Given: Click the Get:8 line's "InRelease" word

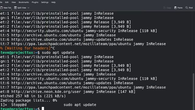Looking at the screenshot, I should pyautogui.click(x=106, y=92).
